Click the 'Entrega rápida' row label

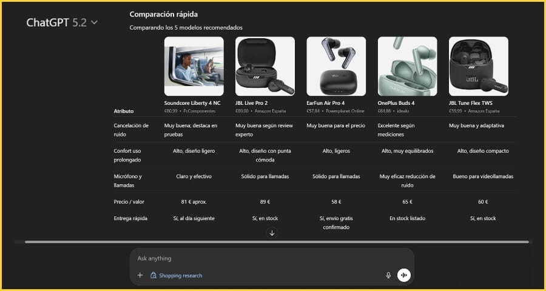[130, 219]
